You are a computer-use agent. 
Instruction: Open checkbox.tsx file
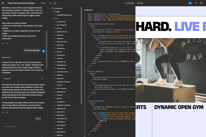point(61,62)
